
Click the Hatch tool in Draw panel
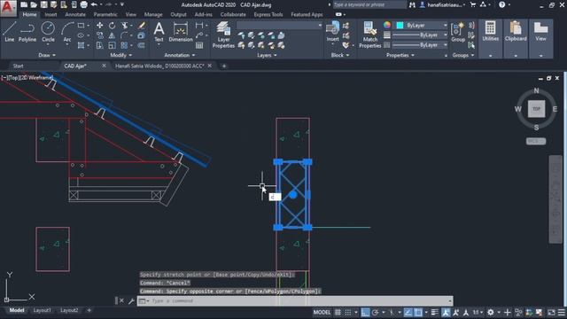[81, 45]
